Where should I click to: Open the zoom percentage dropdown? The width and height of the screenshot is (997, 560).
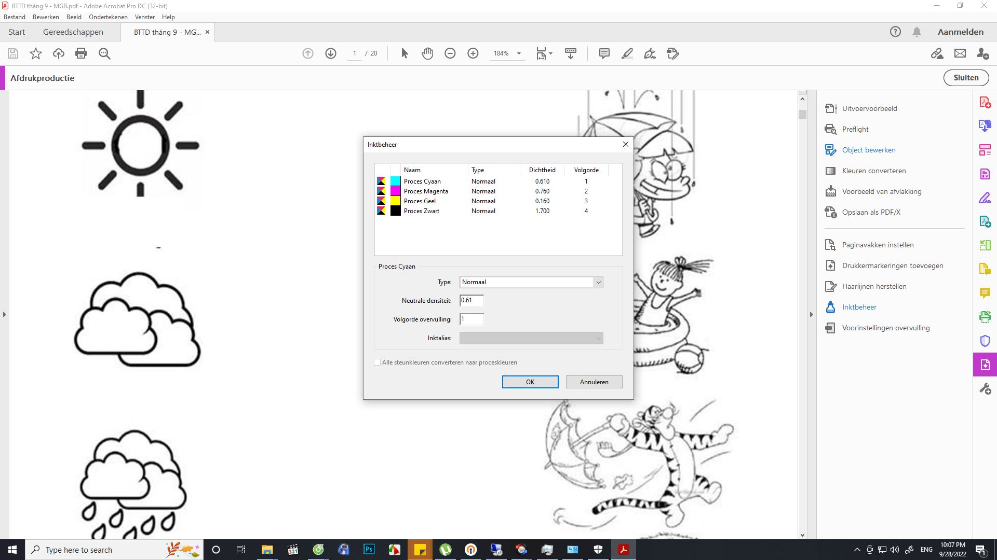(x=518, y=53)
